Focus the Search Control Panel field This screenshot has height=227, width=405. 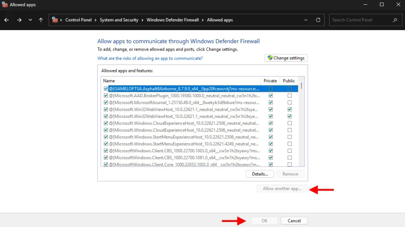[365, 20]
